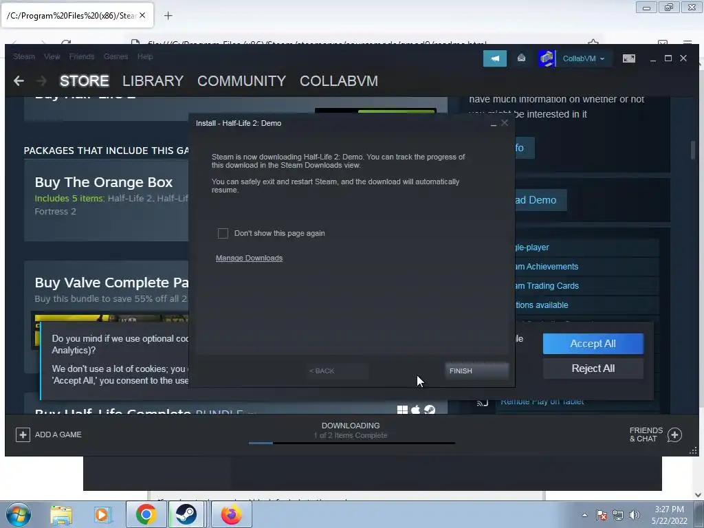Open Windows Explorer from taskbar

(61, 515)
